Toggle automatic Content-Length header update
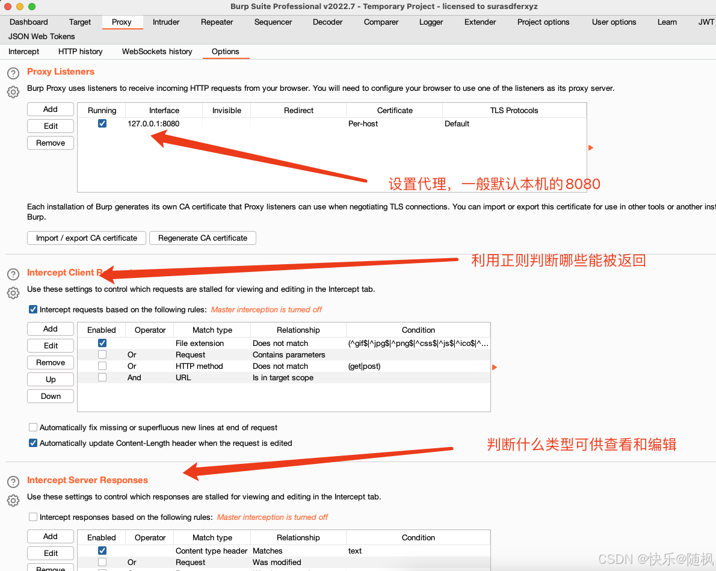 33,443
